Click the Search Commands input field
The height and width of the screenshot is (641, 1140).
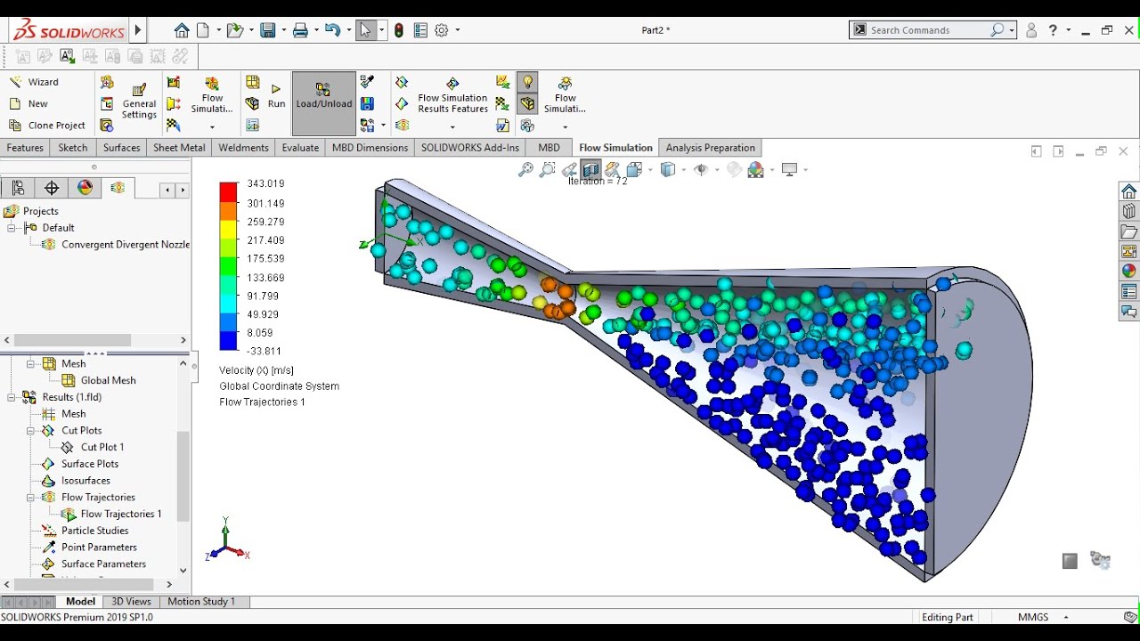(929, 30)
